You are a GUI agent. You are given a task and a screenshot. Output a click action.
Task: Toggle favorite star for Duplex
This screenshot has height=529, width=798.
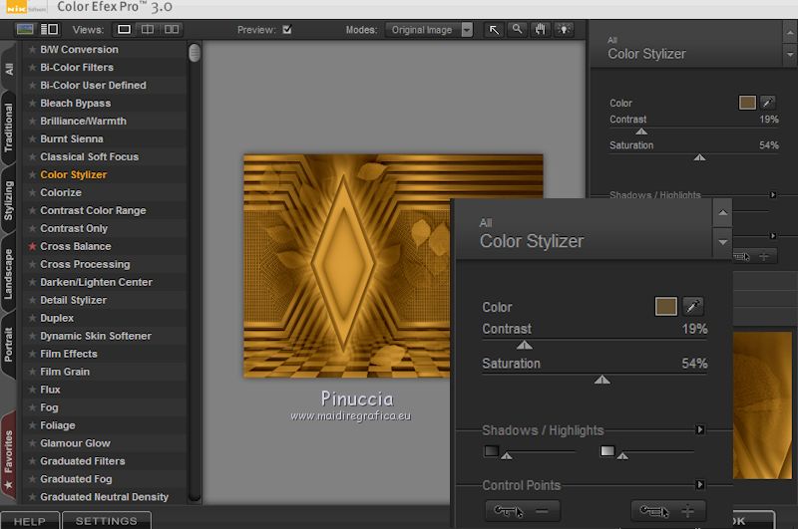(32, 318)
